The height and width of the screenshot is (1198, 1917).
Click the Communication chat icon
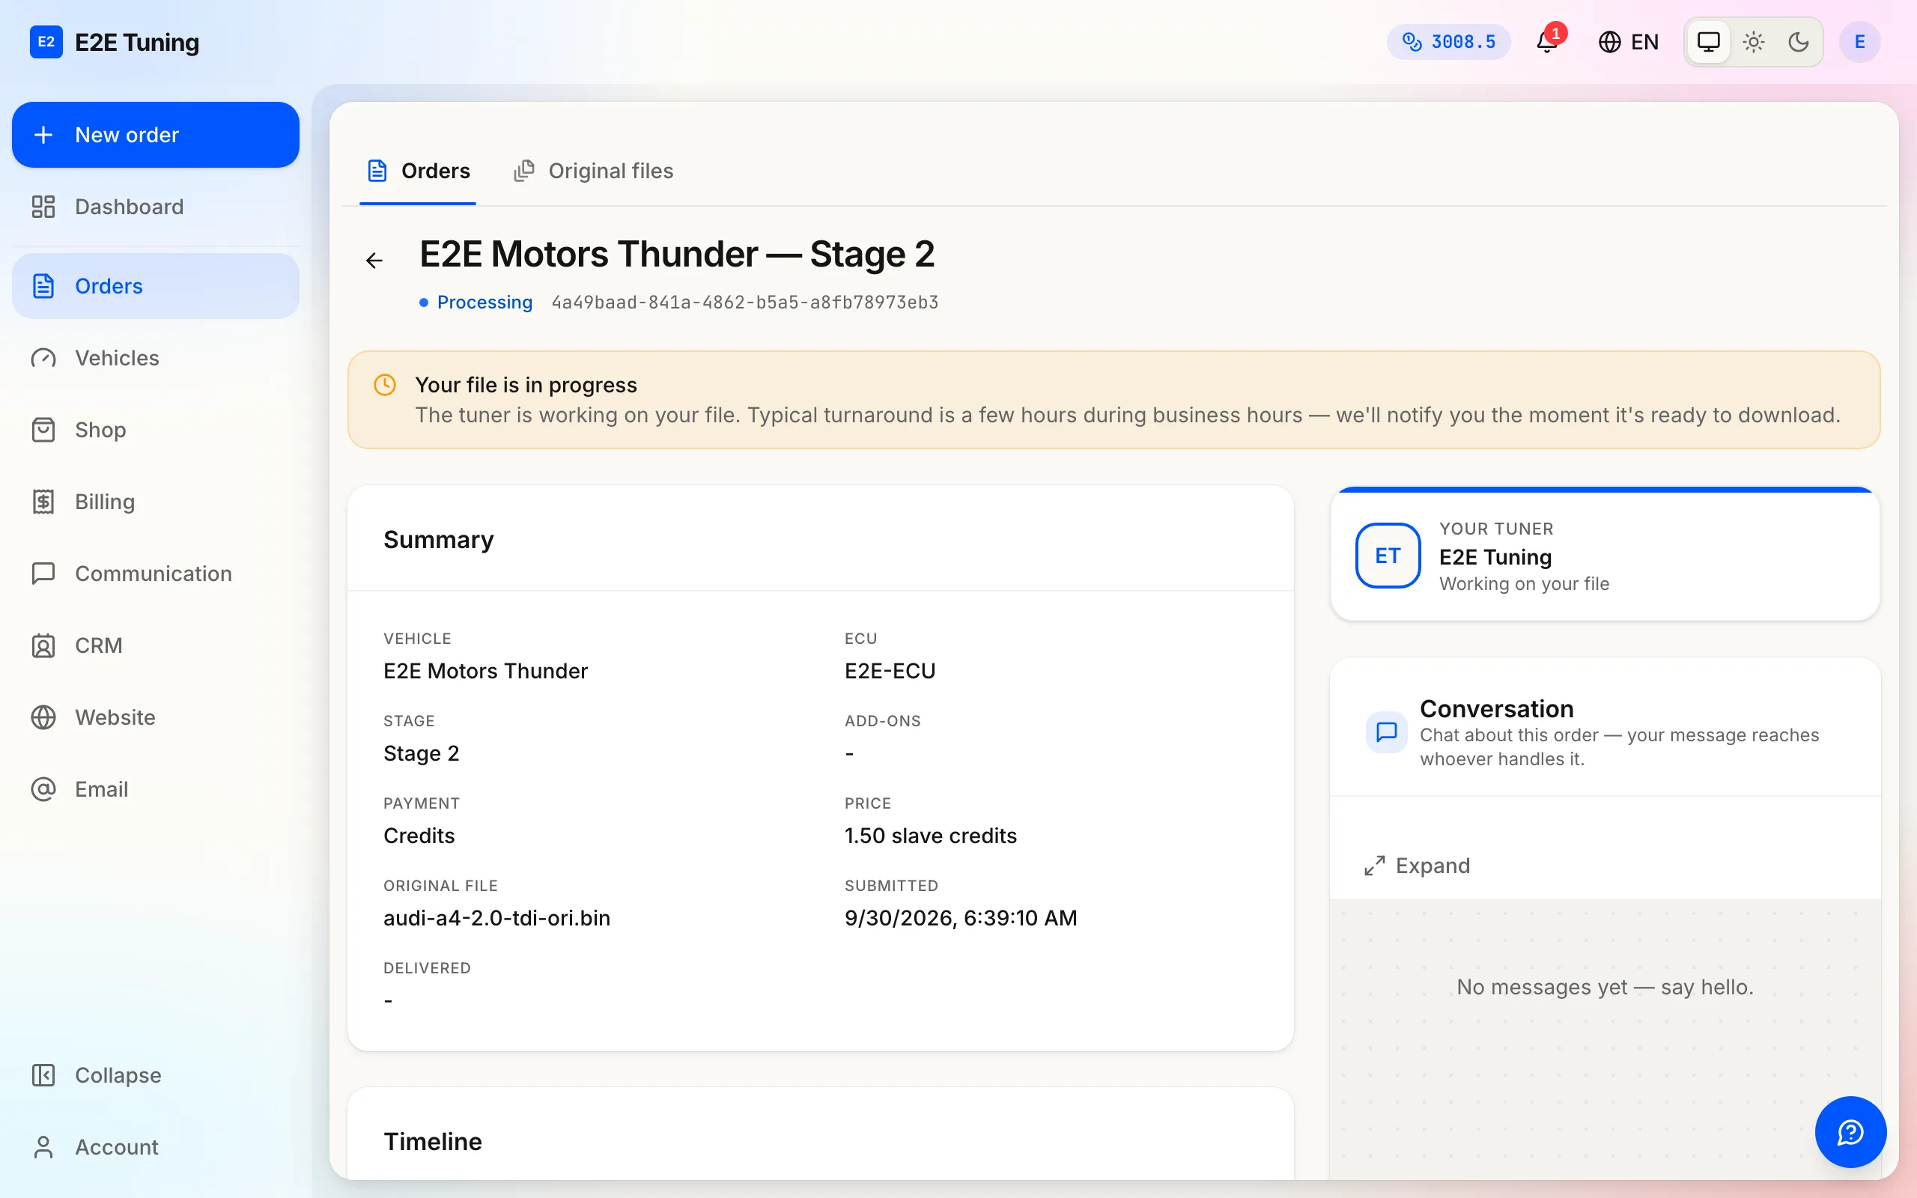click(43, 574)
